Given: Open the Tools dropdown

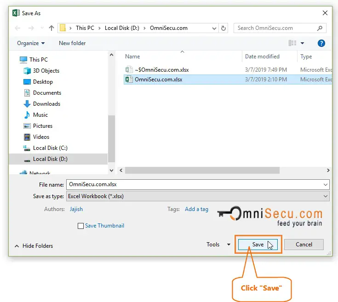Looking at the screenshot, I should pos(218,245).
